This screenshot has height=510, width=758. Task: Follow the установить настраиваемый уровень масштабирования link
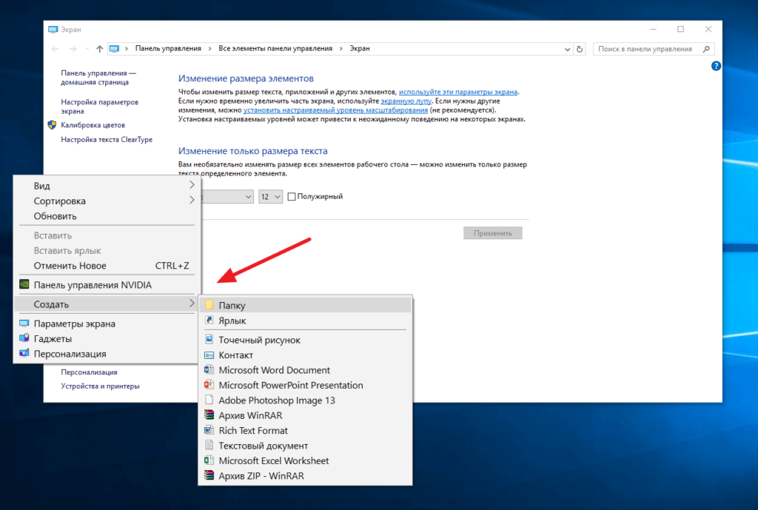click(x=335, y=110)
